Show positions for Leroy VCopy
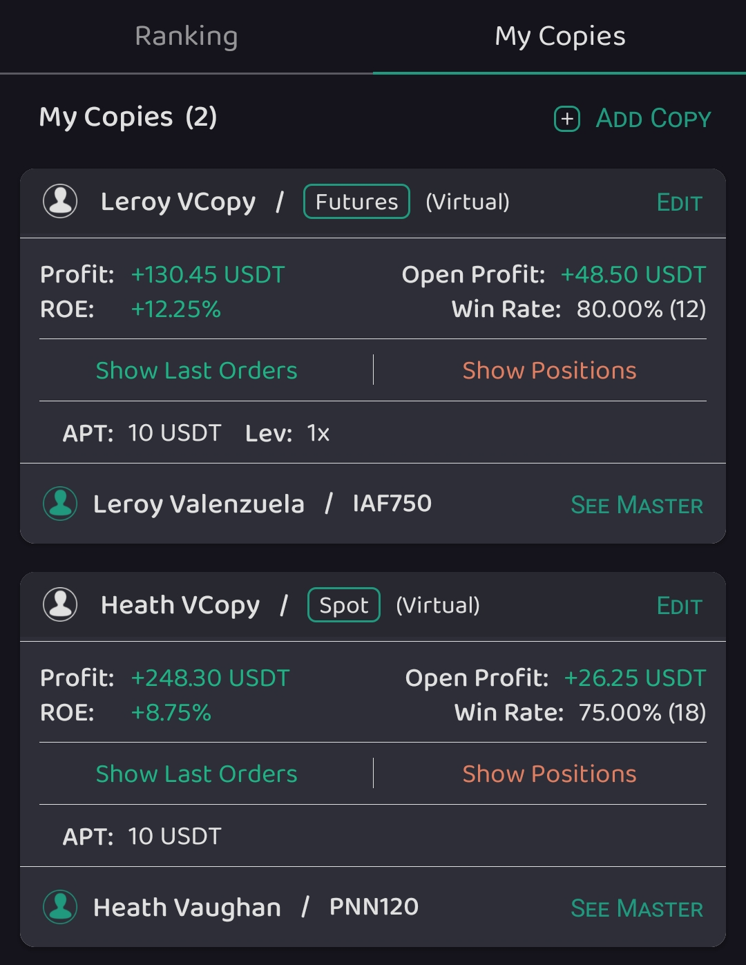 coord(549,370)
